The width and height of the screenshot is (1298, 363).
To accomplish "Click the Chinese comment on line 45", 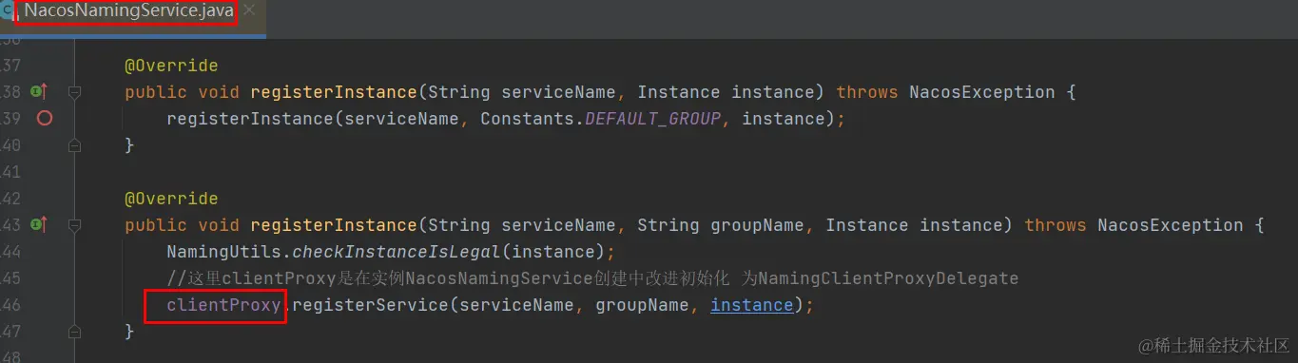I will (592, 278).
